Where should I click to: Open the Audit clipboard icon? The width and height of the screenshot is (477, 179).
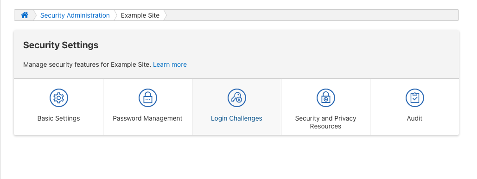[x=414, y=98]
